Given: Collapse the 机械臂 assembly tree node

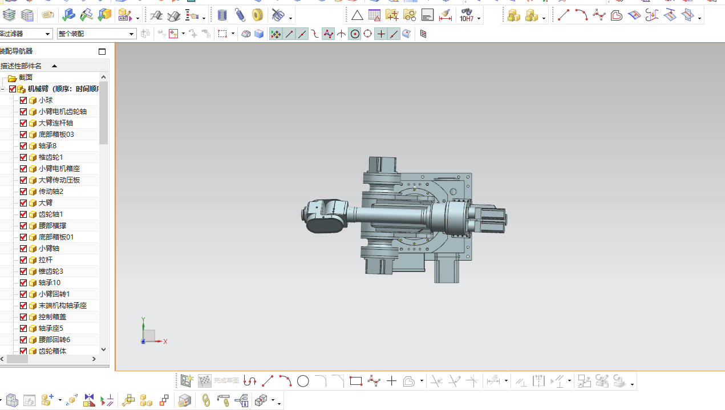Looking at the screenshot, I should pos(2,89).
